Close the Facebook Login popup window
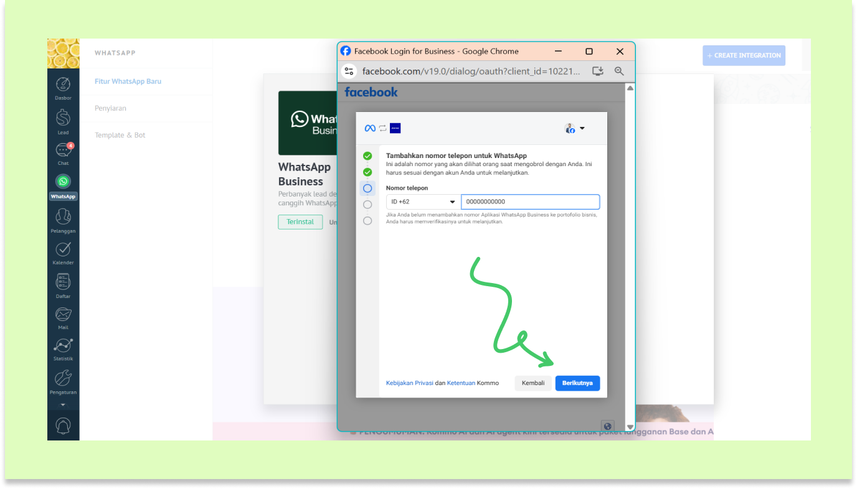 (620, 51)
